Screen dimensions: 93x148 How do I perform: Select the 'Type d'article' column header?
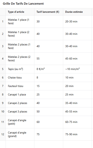[20, 12]
